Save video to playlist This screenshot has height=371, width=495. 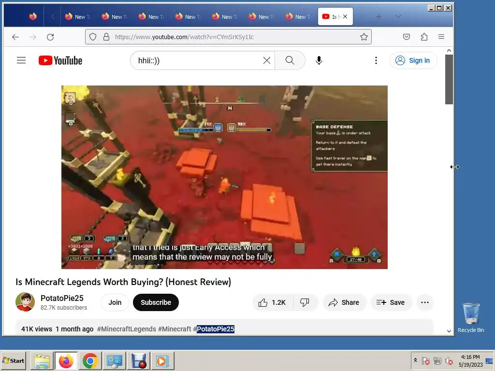(x=391, y=302)
